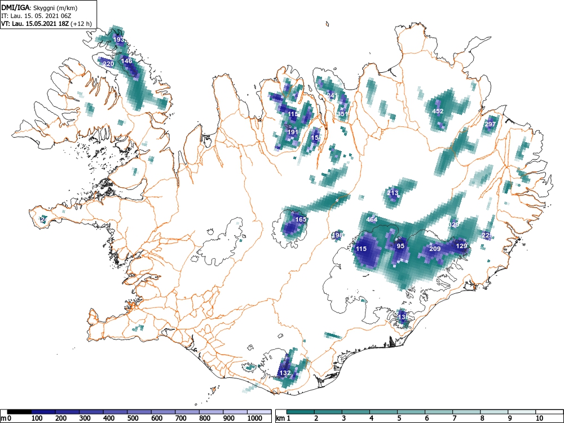This screenshot has width=564, height=423.
Task: Click the 'm 0' legend unit label
Action: [x=6, y=418]
